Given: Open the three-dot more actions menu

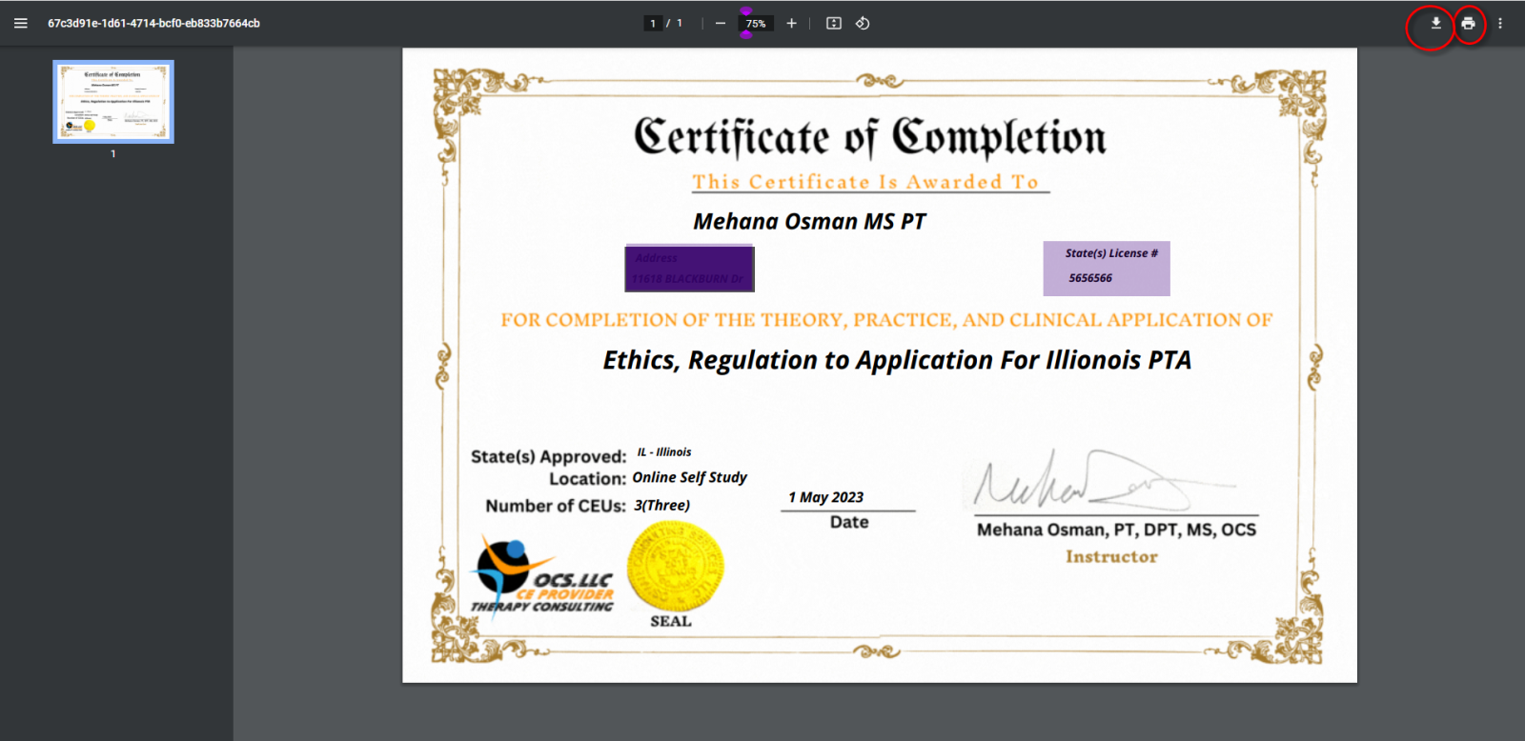Looking at the screenshot, I should 1500,23.
